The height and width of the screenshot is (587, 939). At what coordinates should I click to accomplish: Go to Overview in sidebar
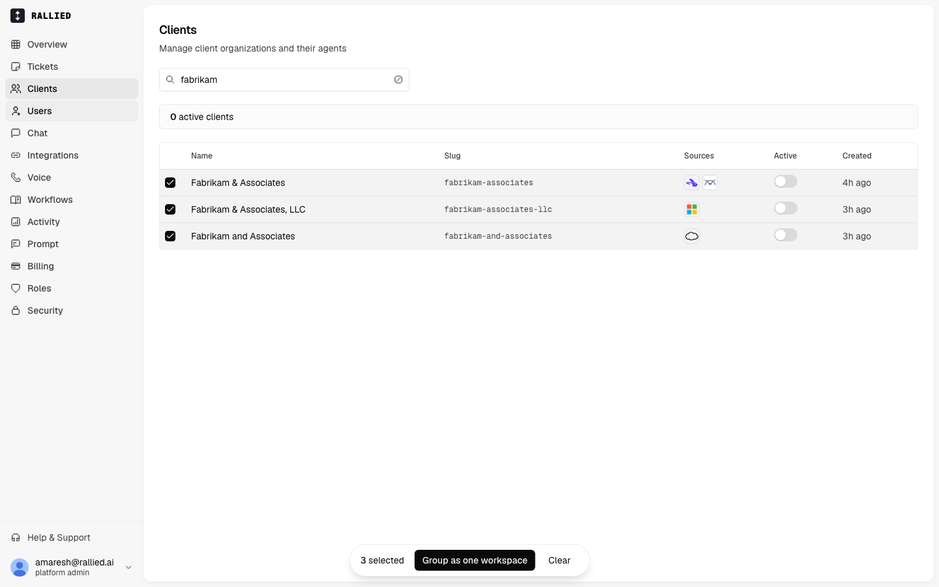[x=72, y=44]
